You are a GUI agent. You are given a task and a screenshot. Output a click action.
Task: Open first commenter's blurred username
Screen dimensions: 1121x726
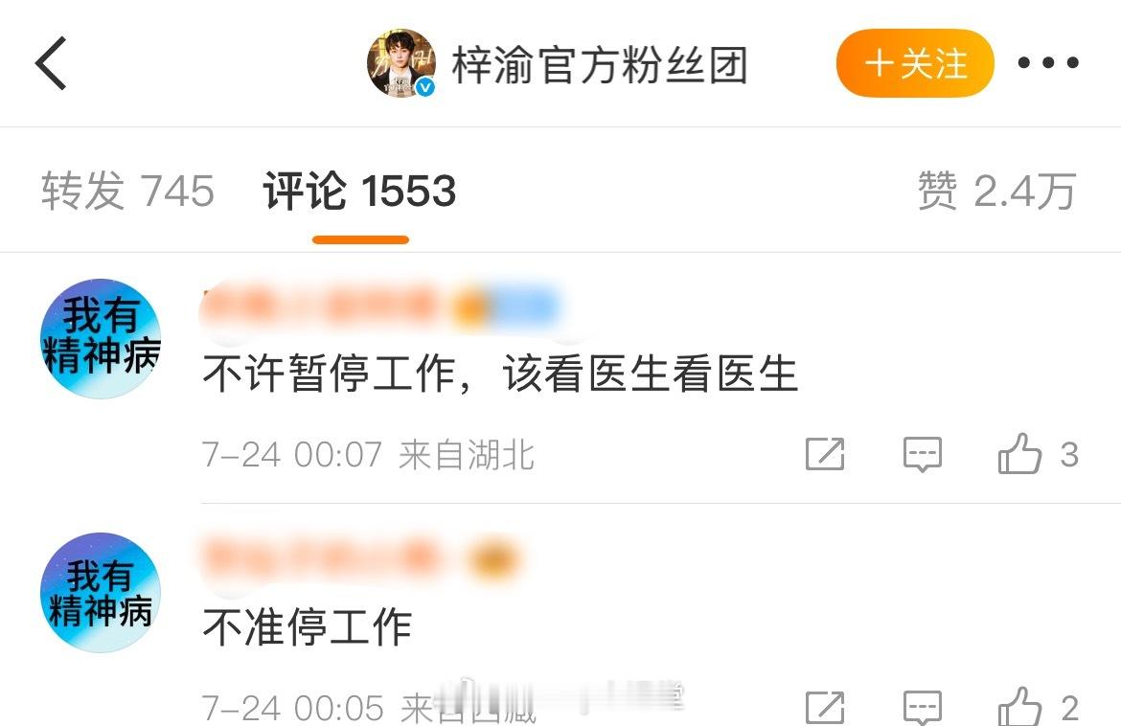click(x=380, y=307)
